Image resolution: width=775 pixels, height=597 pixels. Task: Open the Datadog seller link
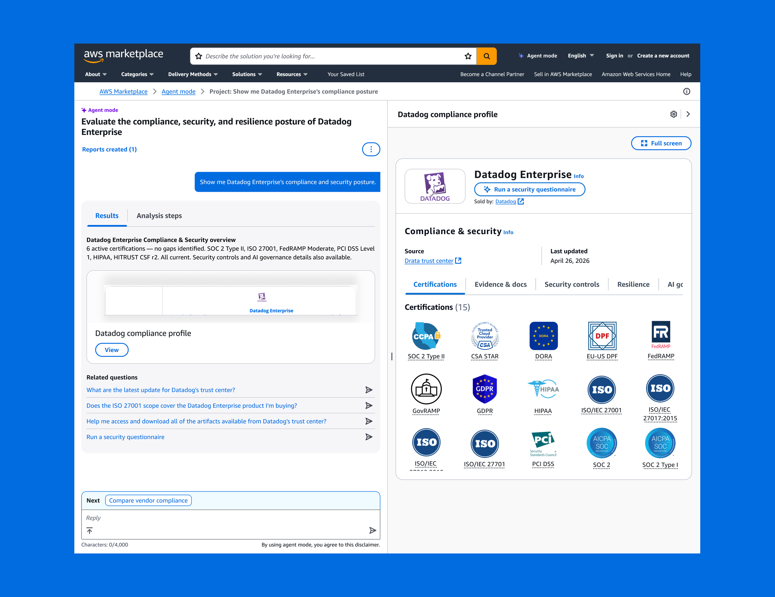tap(509, 201)
